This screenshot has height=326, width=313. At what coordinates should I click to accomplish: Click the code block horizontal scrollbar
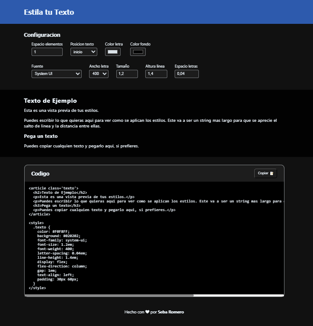(x=109, y=296)
